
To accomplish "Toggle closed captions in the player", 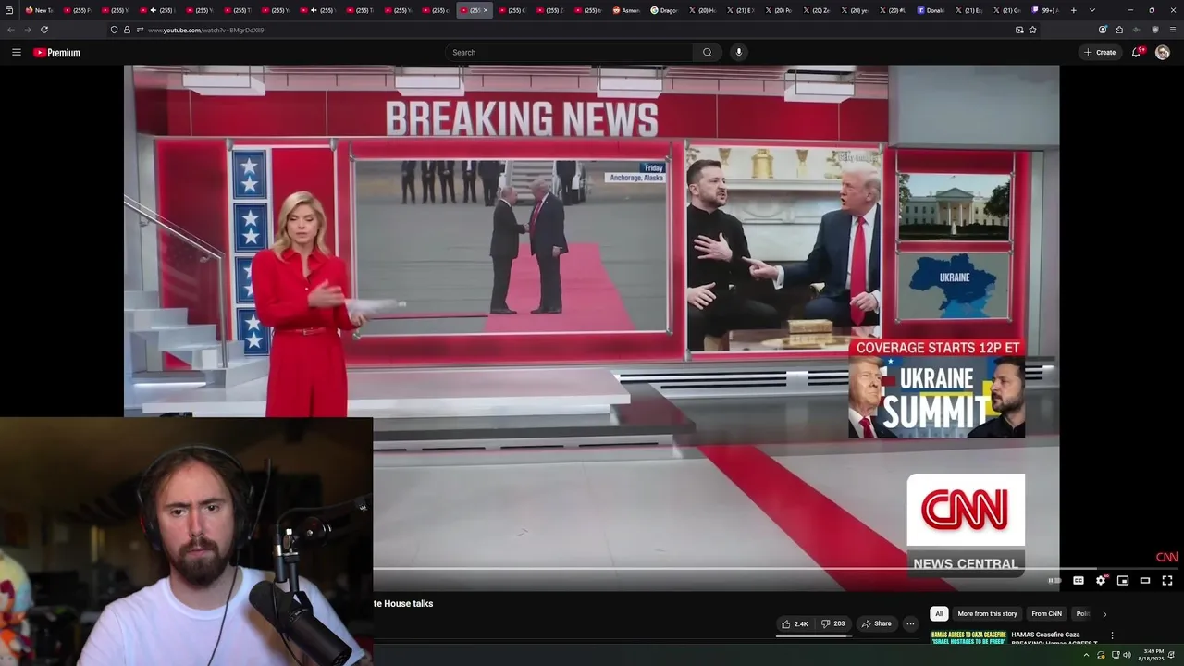I will (x=1079, y=581).
